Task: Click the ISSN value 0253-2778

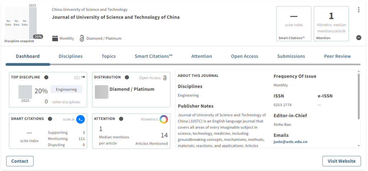Action: coord(282,105)
